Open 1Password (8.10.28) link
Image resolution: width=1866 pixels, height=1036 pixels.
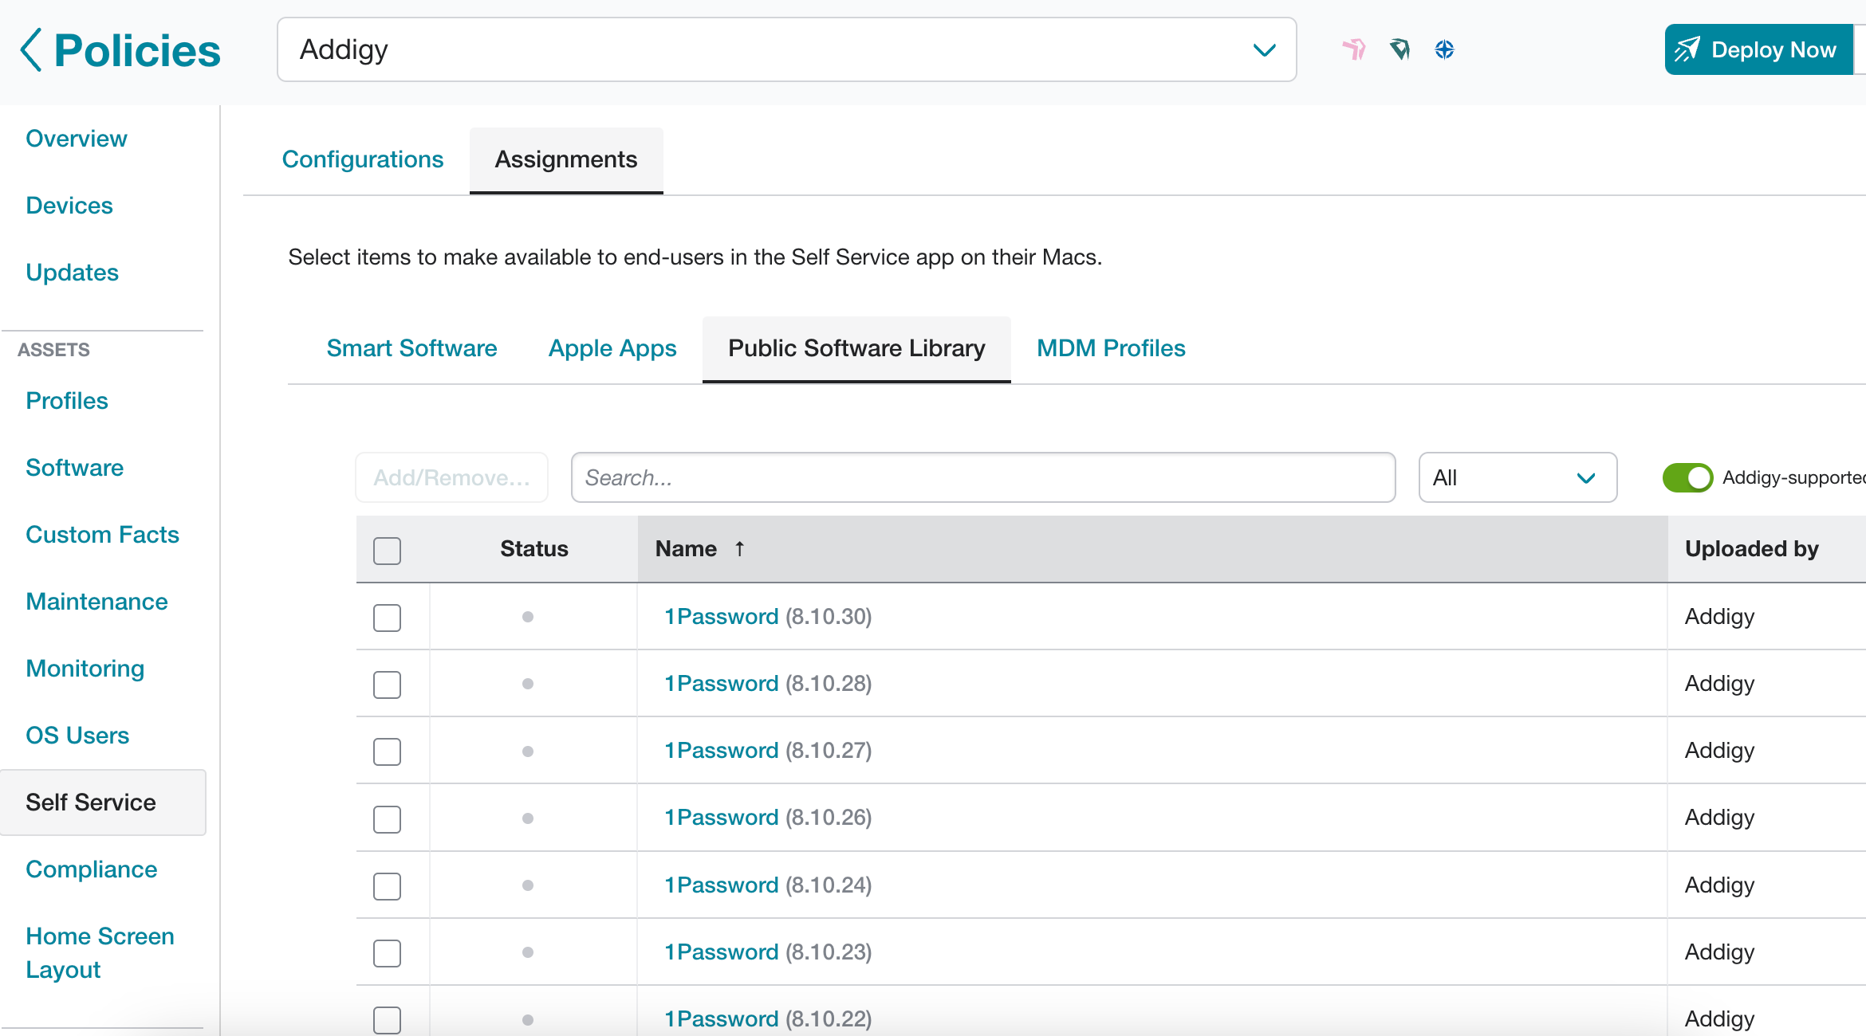tap(721, 683)
